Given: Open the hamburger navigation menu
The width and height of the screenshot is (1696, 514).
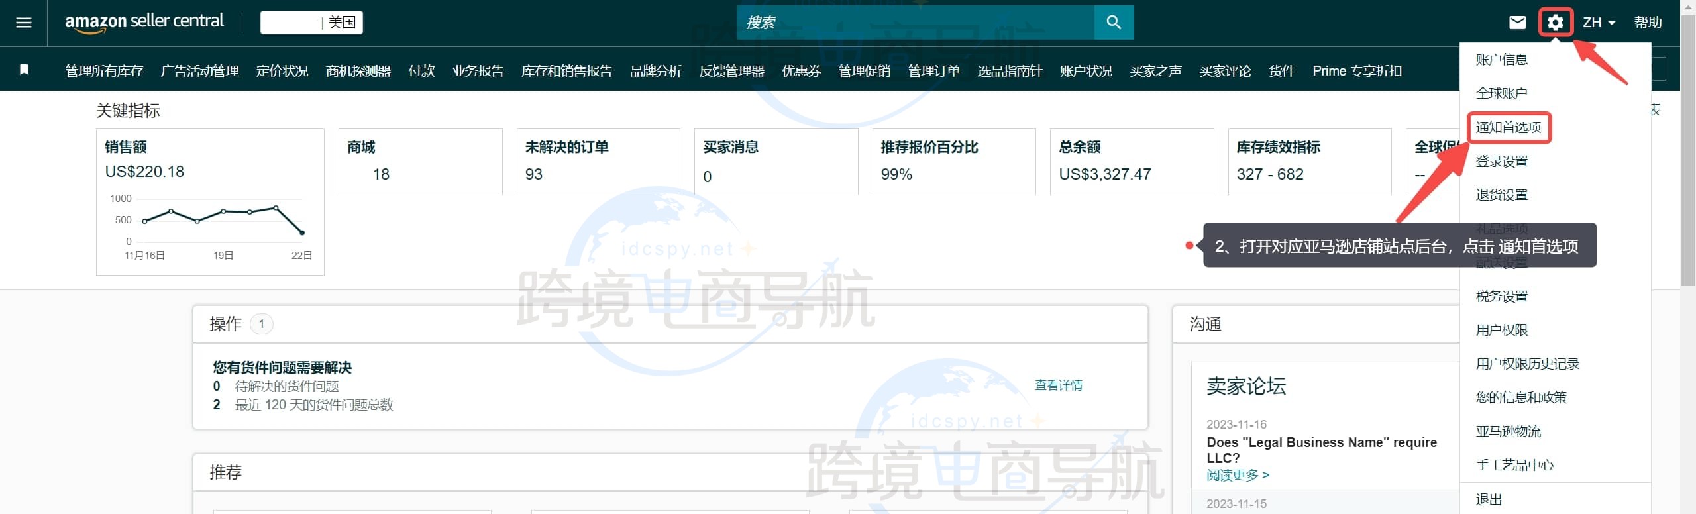Looking at the screenshot, I should tap(24, 23).
